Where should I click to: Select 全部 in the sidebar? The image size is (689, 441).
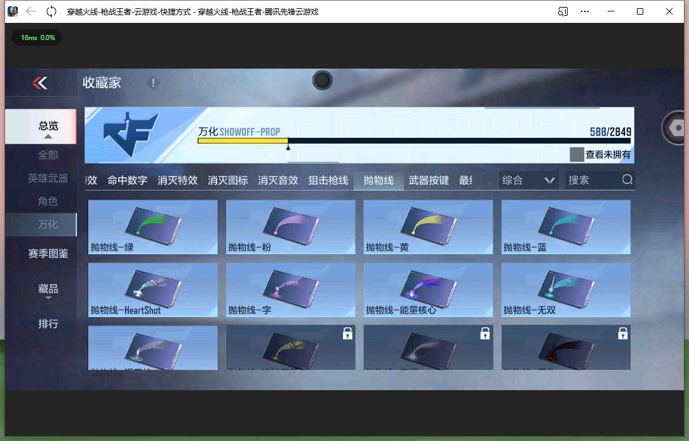48,155
